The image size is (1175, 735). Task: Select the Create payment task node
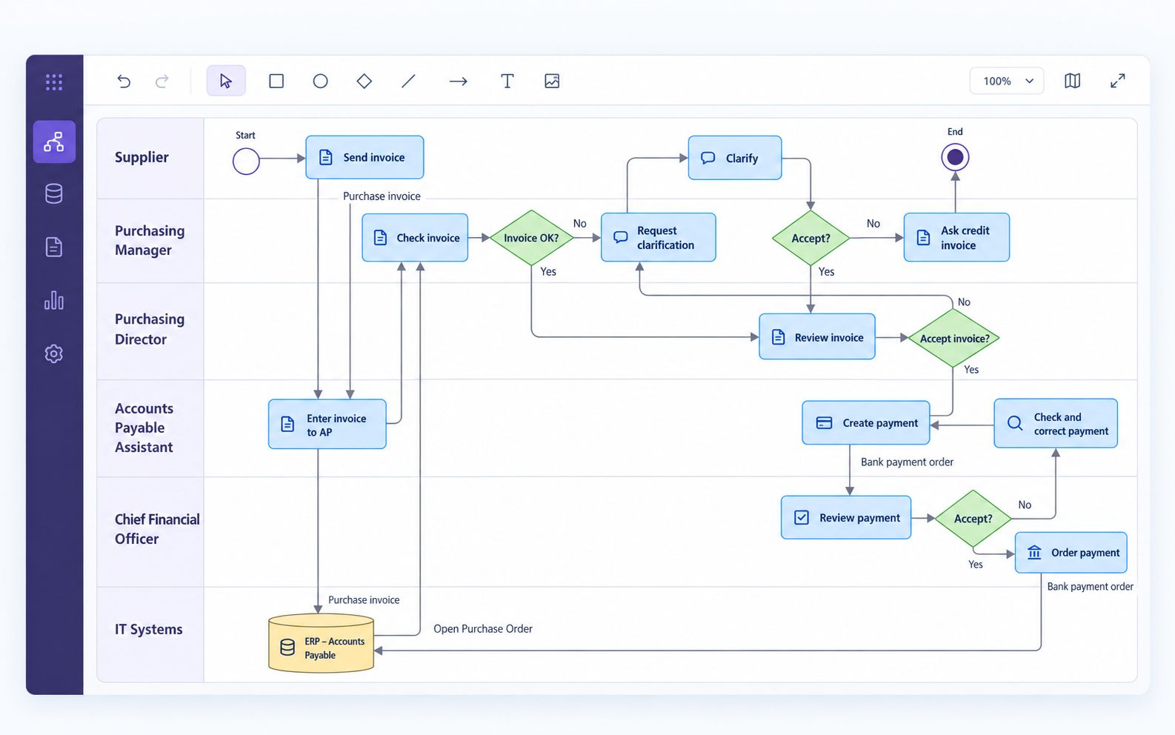[866, 423]
